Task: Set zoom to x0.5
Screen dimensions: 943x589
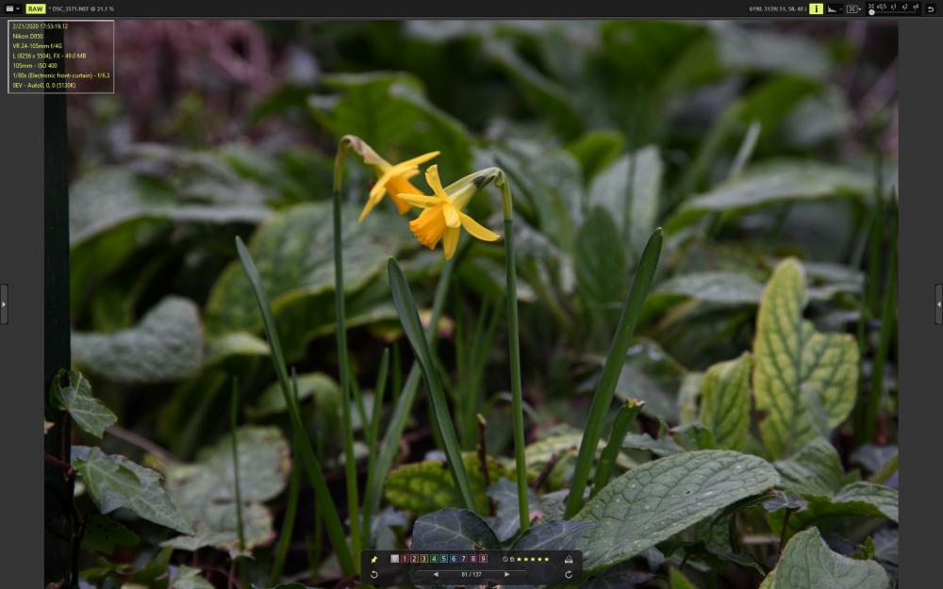Action: click(882, 7)
